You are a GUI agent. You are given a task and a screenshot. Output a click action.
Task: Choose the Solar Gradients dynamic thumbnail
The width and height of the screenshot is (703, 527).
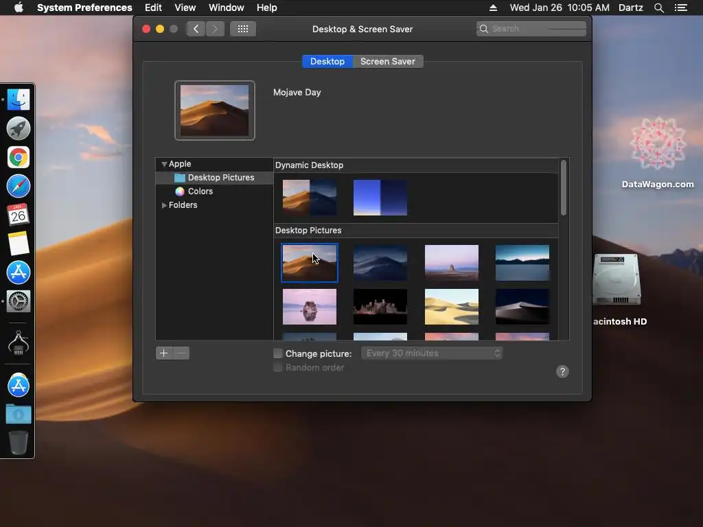coord(380,198)
